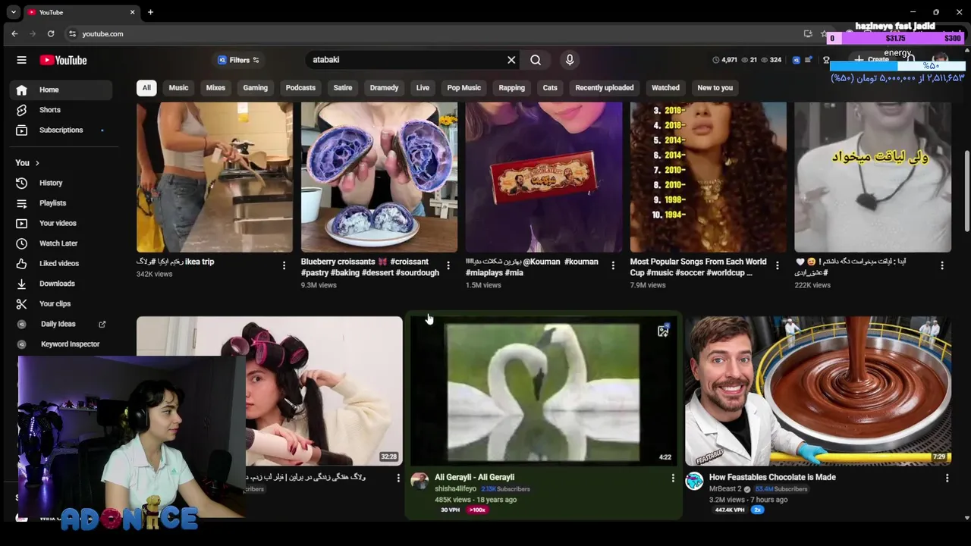The image size is (971, 546).
Task: Open vidIQ Daily Ideas link
Action: pos(62,324)
